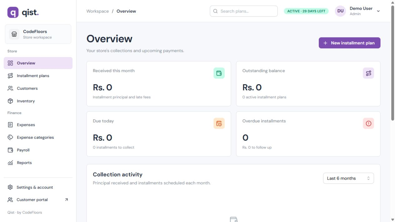Click the Due today card title

[103, 121]
